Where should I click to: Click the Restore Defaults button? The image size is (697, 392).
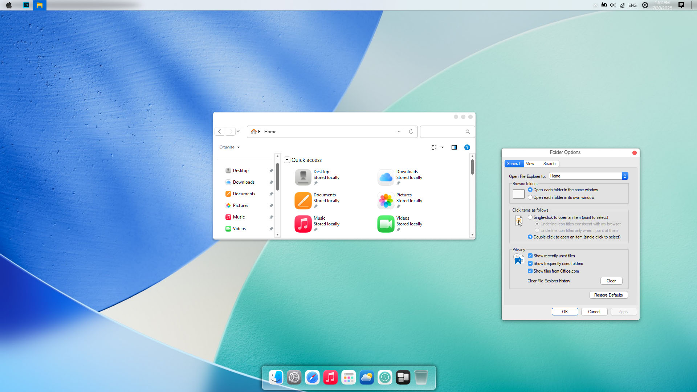coord(608,295)
